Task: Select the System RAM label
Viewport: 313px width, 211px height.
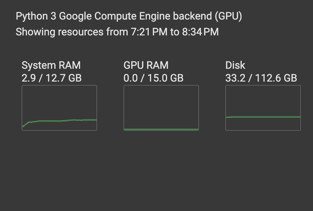Action: tap(51, 65)
